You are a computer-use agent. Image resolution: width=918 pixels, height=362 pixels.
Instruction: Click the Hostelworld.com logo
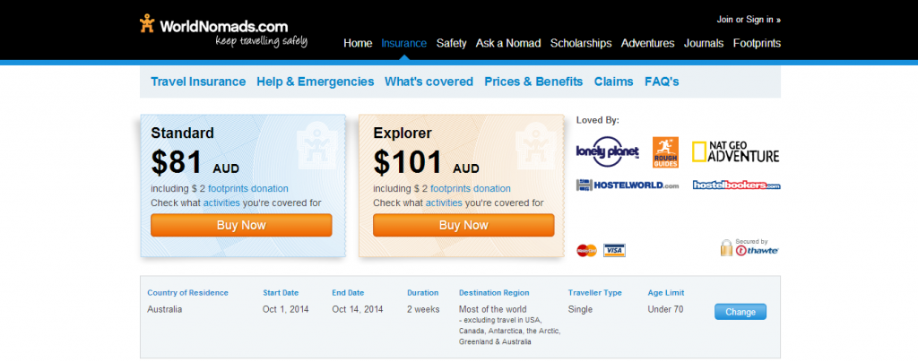pos(628,185)
